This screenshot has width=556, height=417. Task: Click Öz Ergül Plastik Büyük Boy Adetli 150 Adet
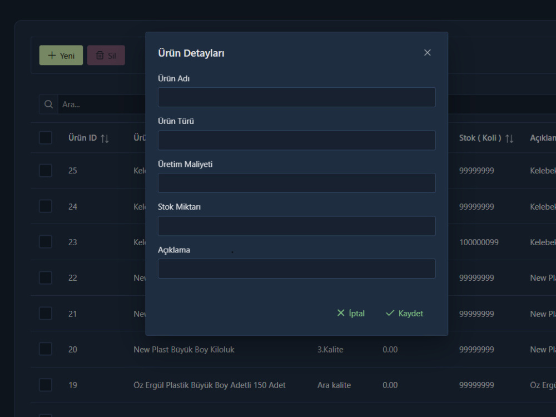(209, 385)
